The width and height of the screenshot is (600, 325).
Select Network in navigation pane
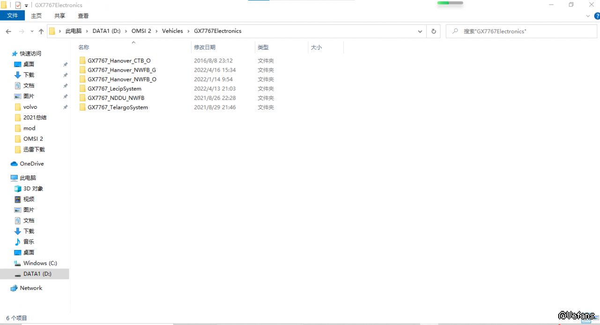click(31, 288)
